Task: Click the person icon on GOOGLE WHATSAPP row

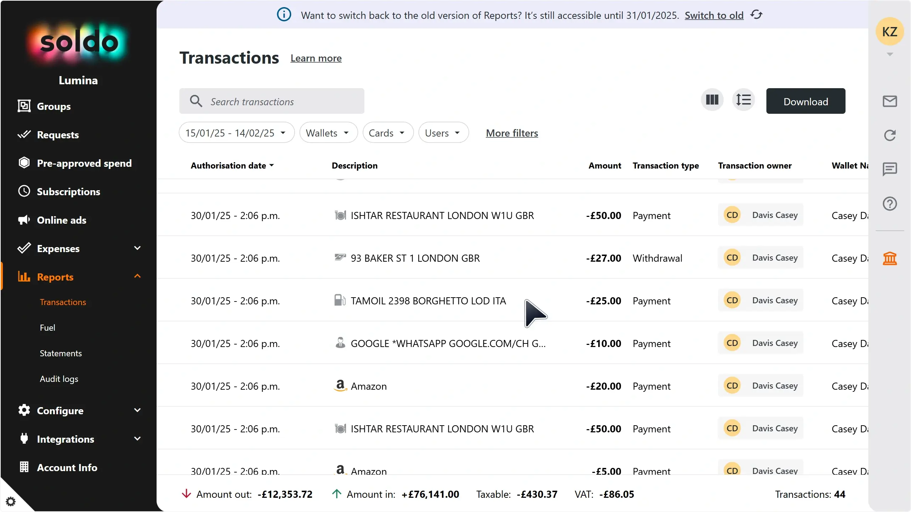Action: tap(340, 343)
